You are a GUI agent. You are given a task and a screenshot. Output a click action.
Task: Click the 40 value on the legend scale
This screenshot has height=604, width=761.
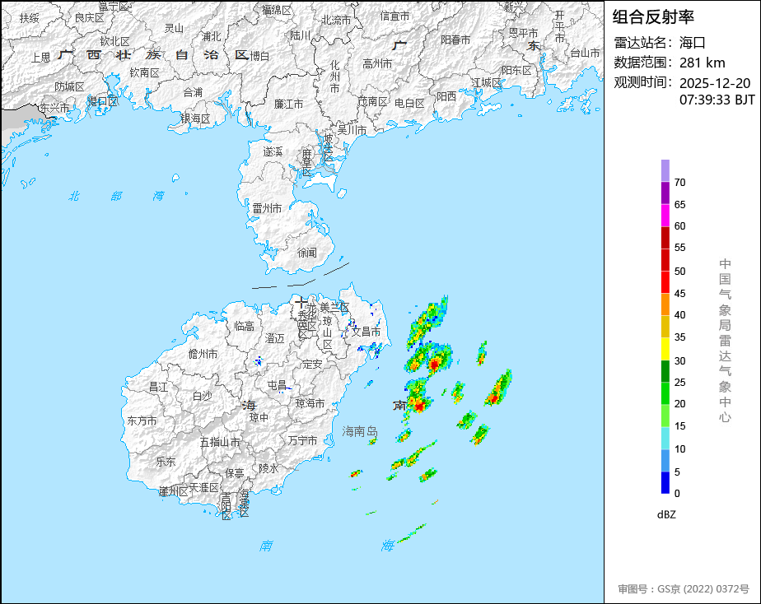point(680,315)
